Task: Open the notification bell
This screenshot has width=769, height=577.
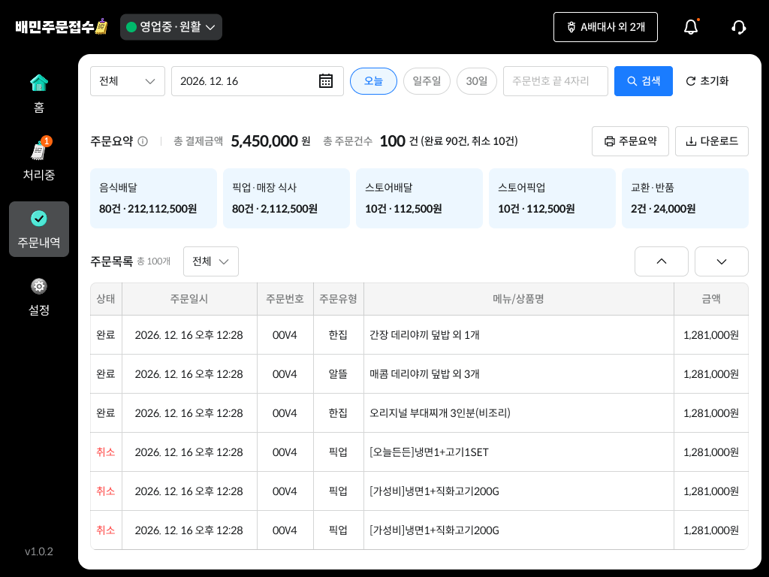Action: pyautogui.click(x=691, y=27)
